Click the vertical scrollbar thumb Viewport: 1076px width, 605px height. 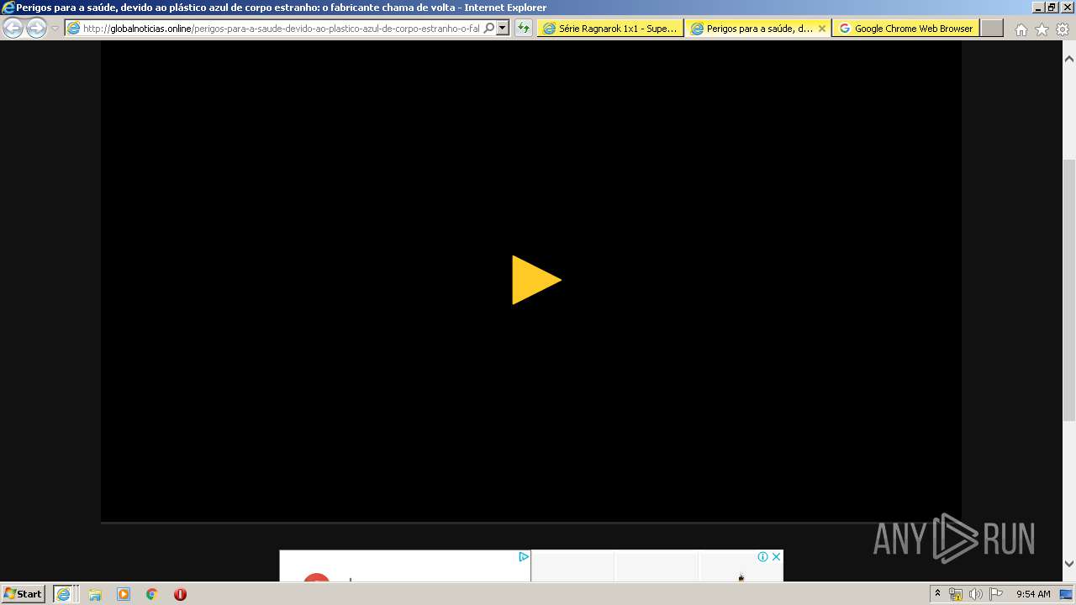coord(1069,290)
